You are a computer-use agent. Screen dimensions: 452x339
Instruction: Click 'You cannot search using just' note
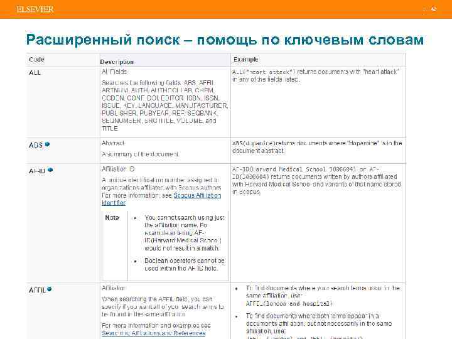[185, 233]
